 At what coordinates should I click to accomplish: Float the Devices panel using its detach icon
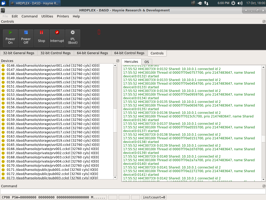point(118,61)
